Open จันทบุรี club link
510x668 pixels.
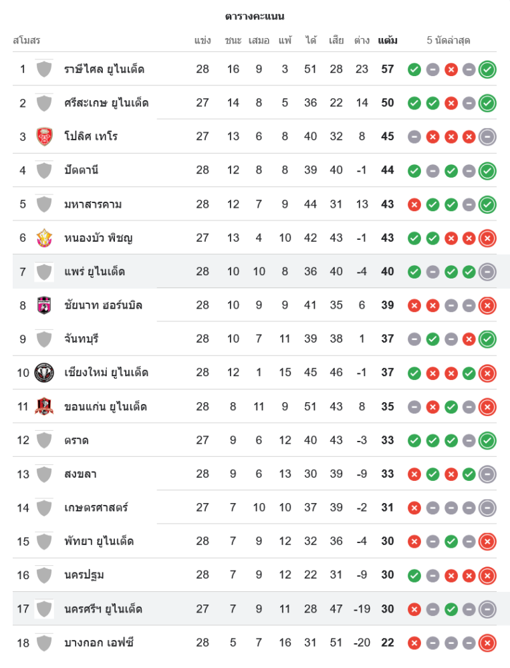82,339
